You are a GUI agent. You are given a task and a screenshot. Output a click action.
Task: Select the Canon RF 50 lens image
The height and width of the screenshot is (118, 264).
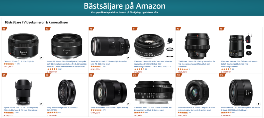point(67,45)
